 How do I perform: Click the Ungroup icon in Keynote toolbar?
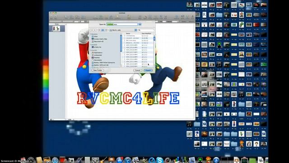(x=156, y=17)
